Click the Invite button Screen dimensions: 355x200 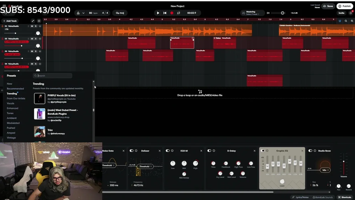tap(341, 13)
